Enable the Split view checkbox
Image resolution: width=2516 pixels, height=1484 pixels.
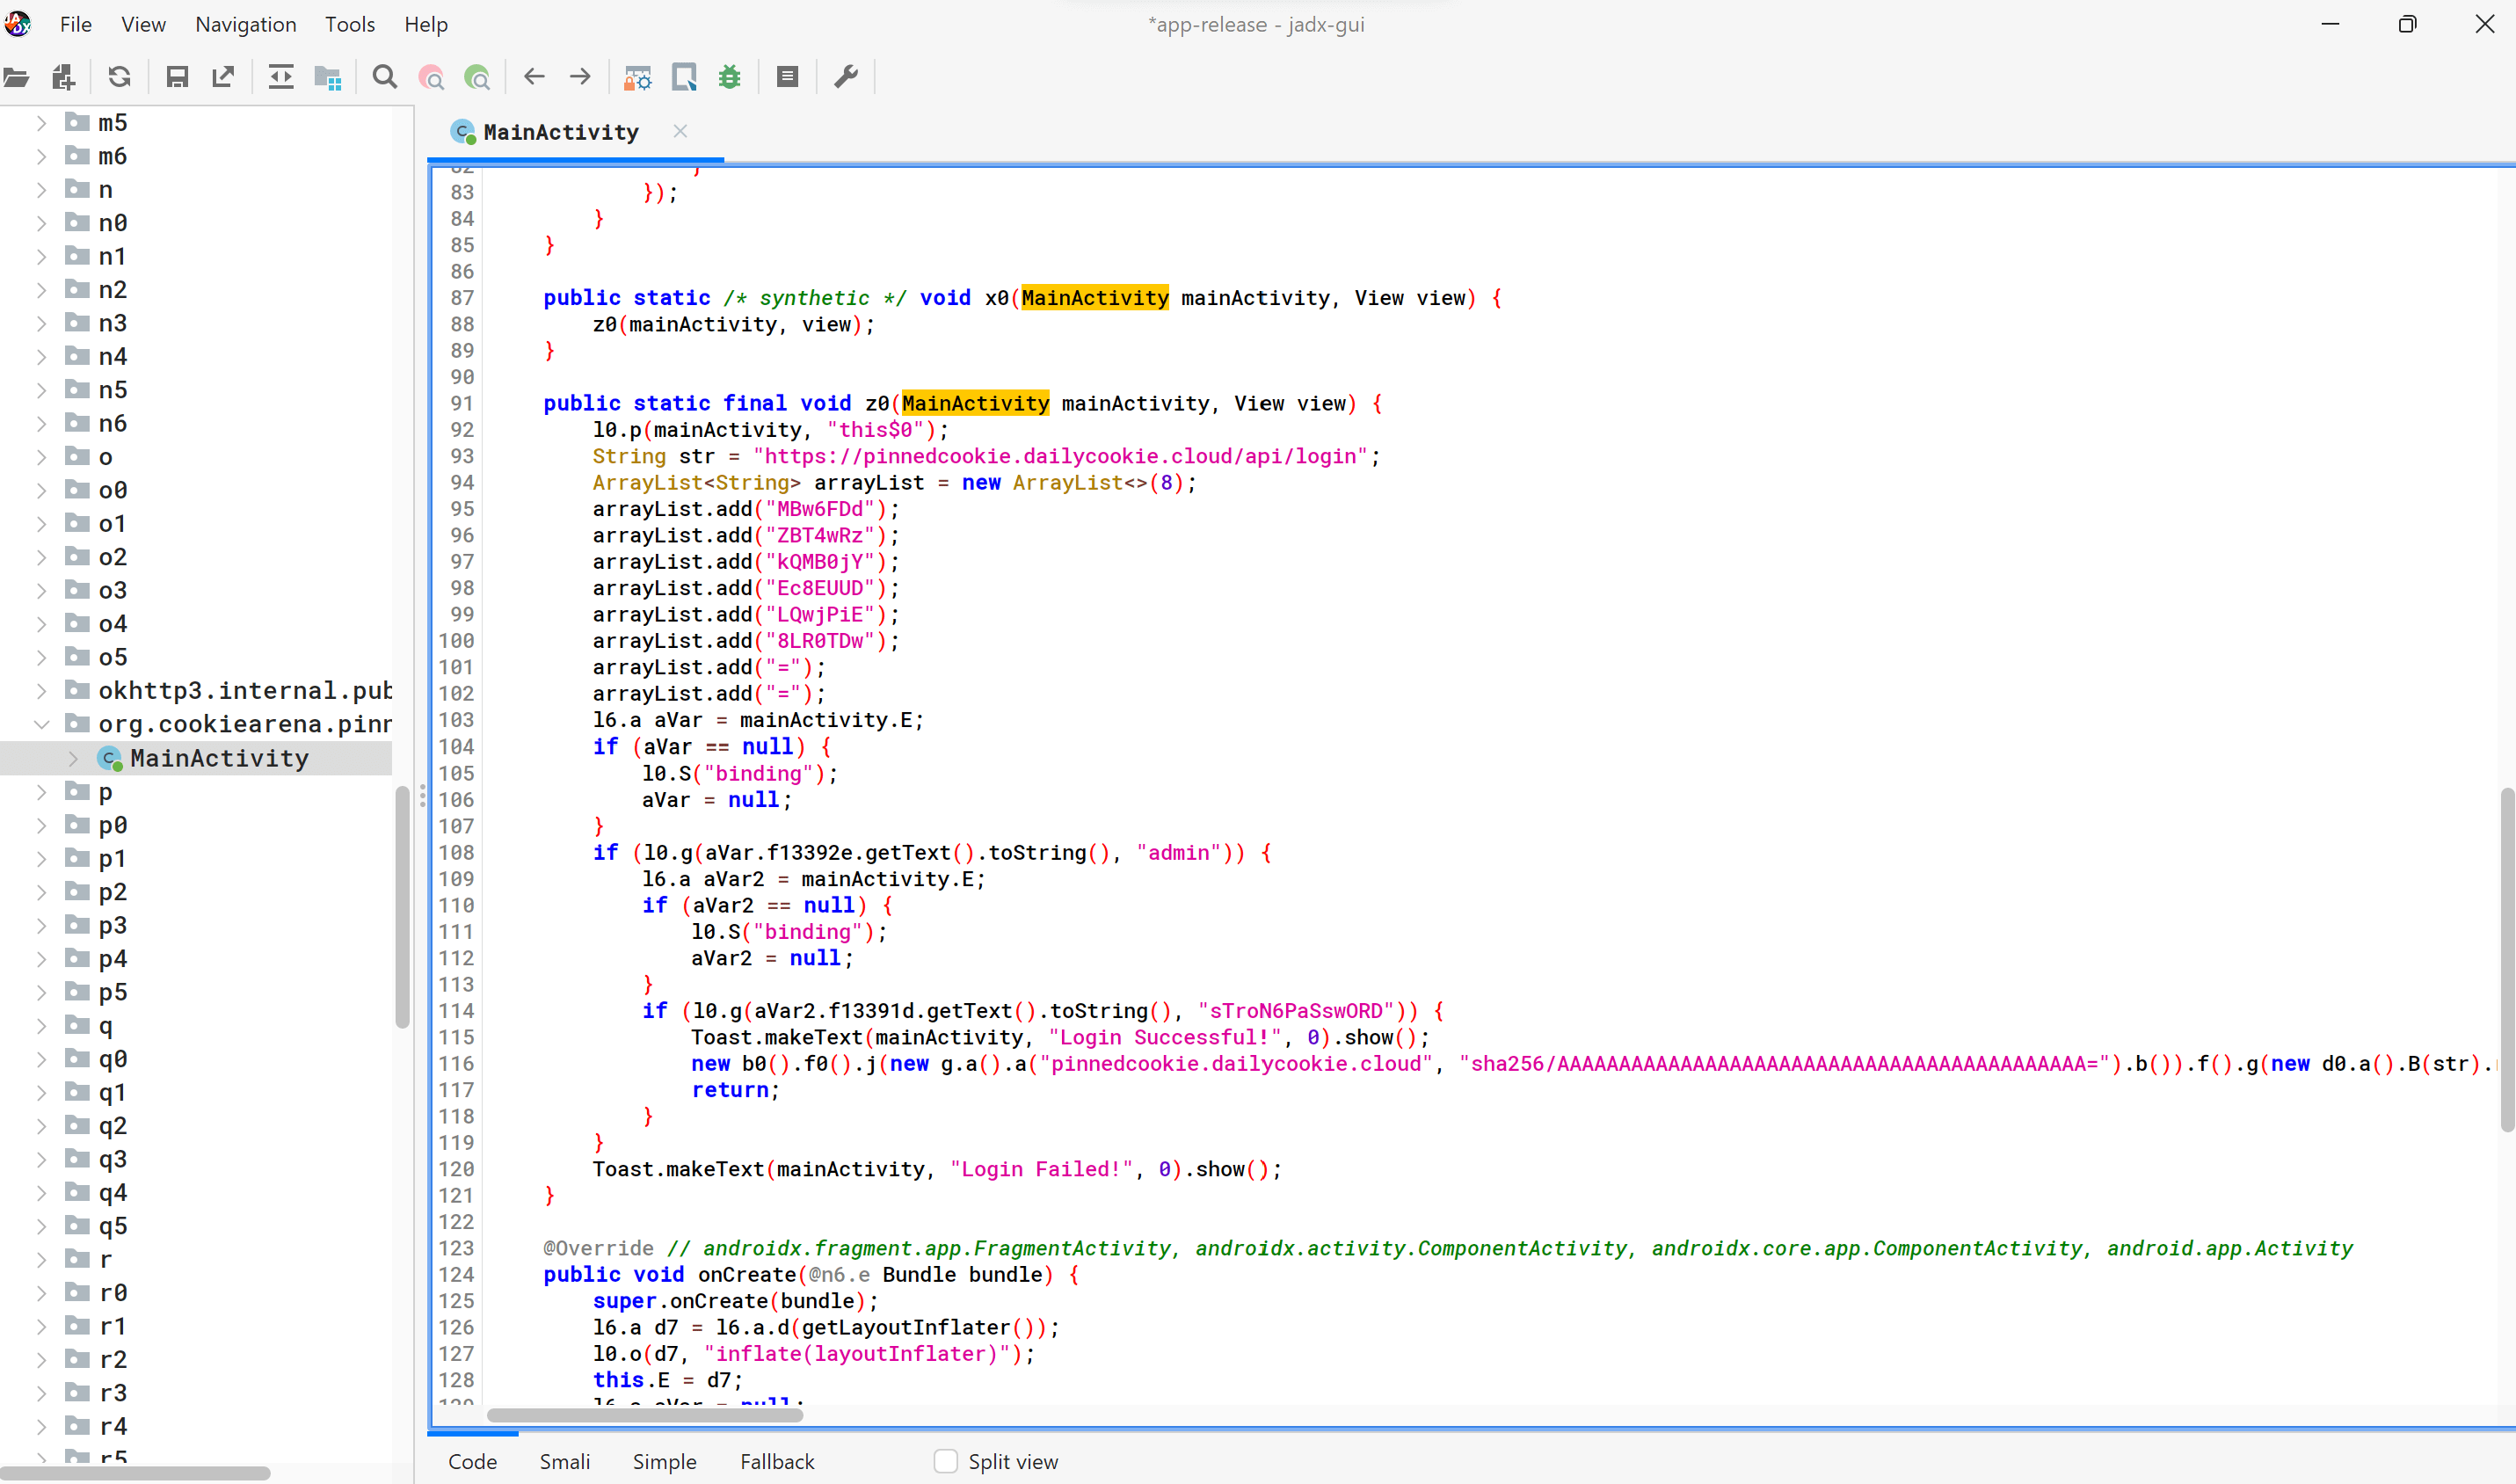pyautogui.click(x=945, y=1461)
